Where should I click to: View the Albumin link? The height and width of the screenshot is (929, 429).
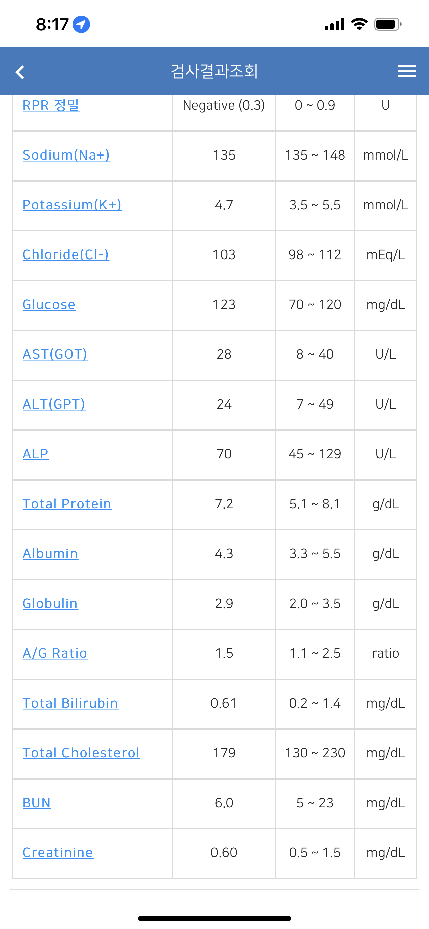coord(50,553)
